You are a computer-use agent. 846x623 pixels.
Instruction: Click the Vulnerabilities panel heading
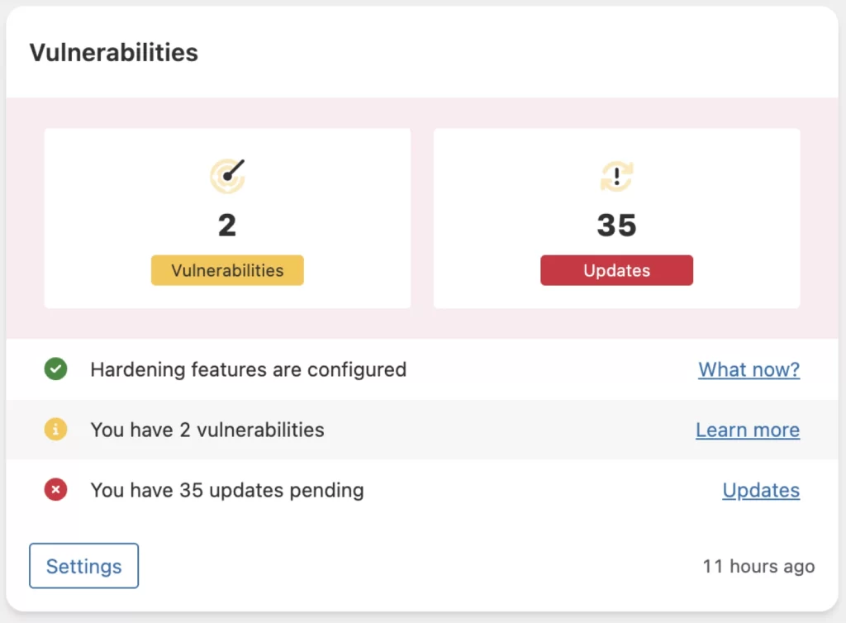113,53
